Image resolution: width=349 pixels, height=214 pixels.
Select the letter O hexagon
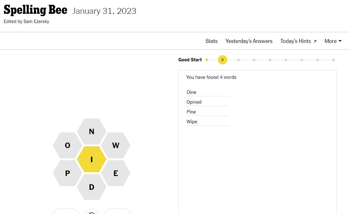[x=67, y=145]
